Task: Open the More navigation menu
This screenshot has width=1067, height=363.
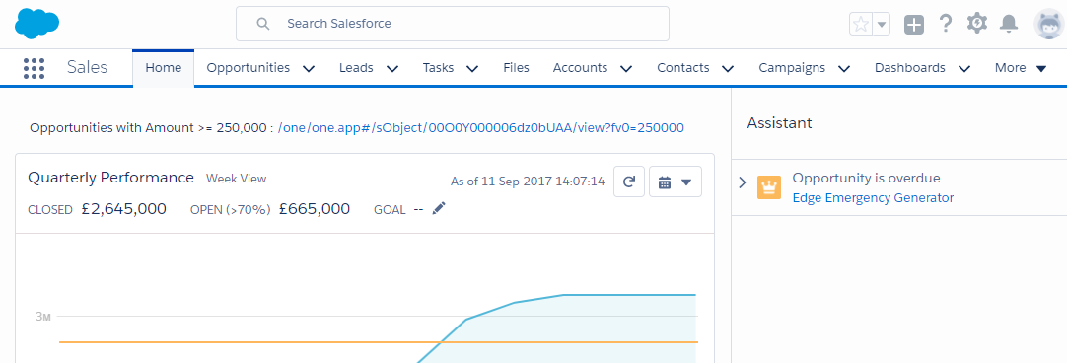Action: 1020,68
